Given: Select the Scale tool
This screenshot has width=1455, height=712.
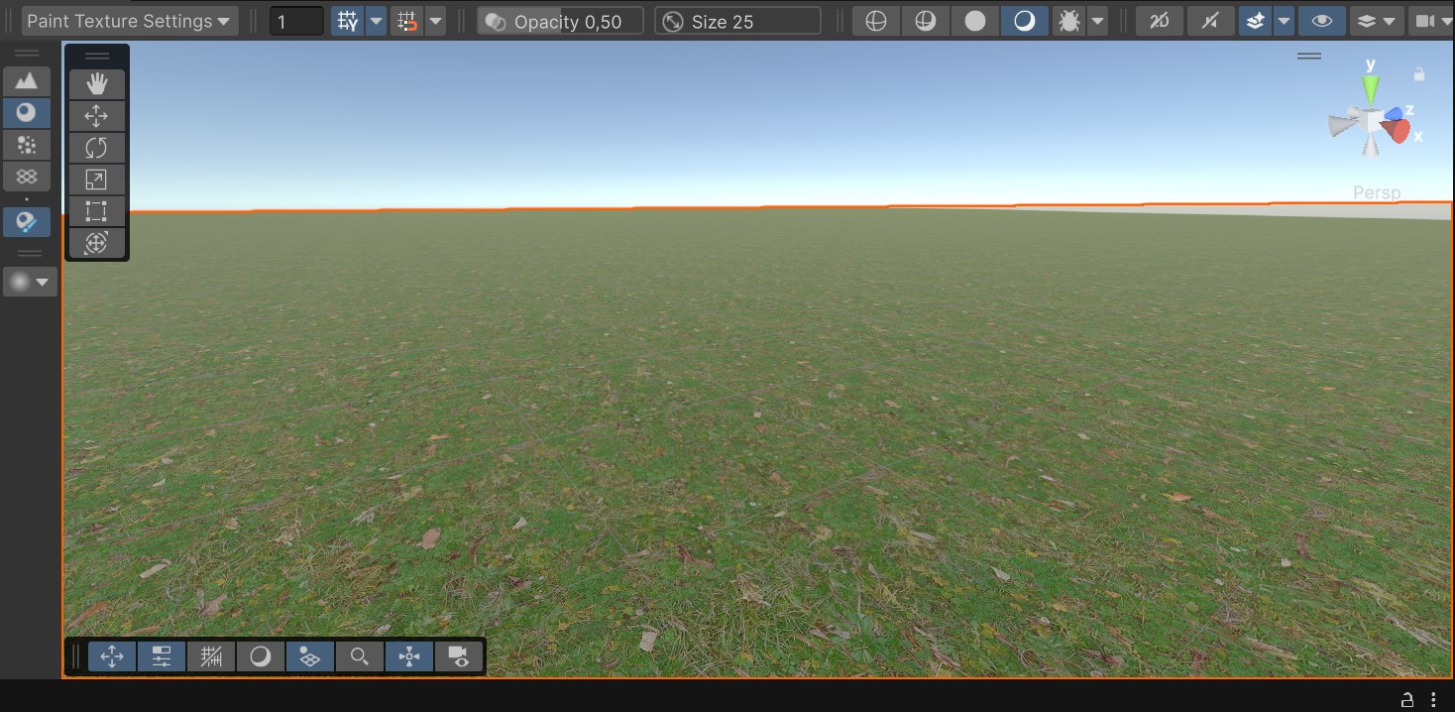Looking at the screenshot, I should pos(96,179).
